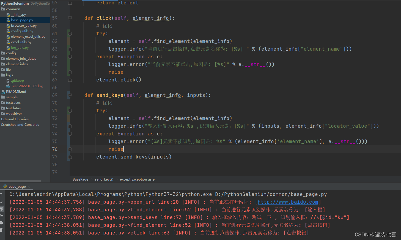Select the base_page run tab
The height and width of the screenshot is (240, 401).
(17, 187)
